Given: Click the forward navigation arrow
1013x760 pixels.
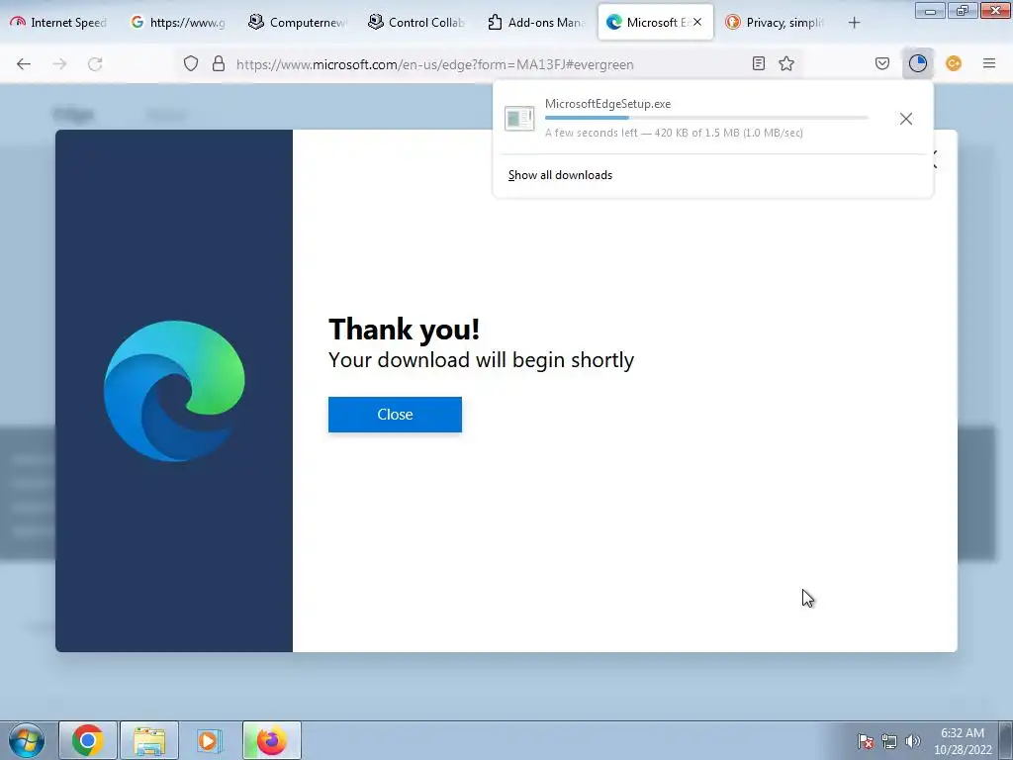Looking at the screenshot, I should coord(59,64).
